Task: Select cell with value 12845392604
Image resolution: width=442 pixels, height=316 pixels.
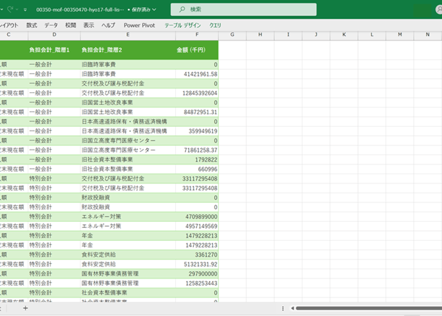Action: pyautogui.click(x=197, y=93)
